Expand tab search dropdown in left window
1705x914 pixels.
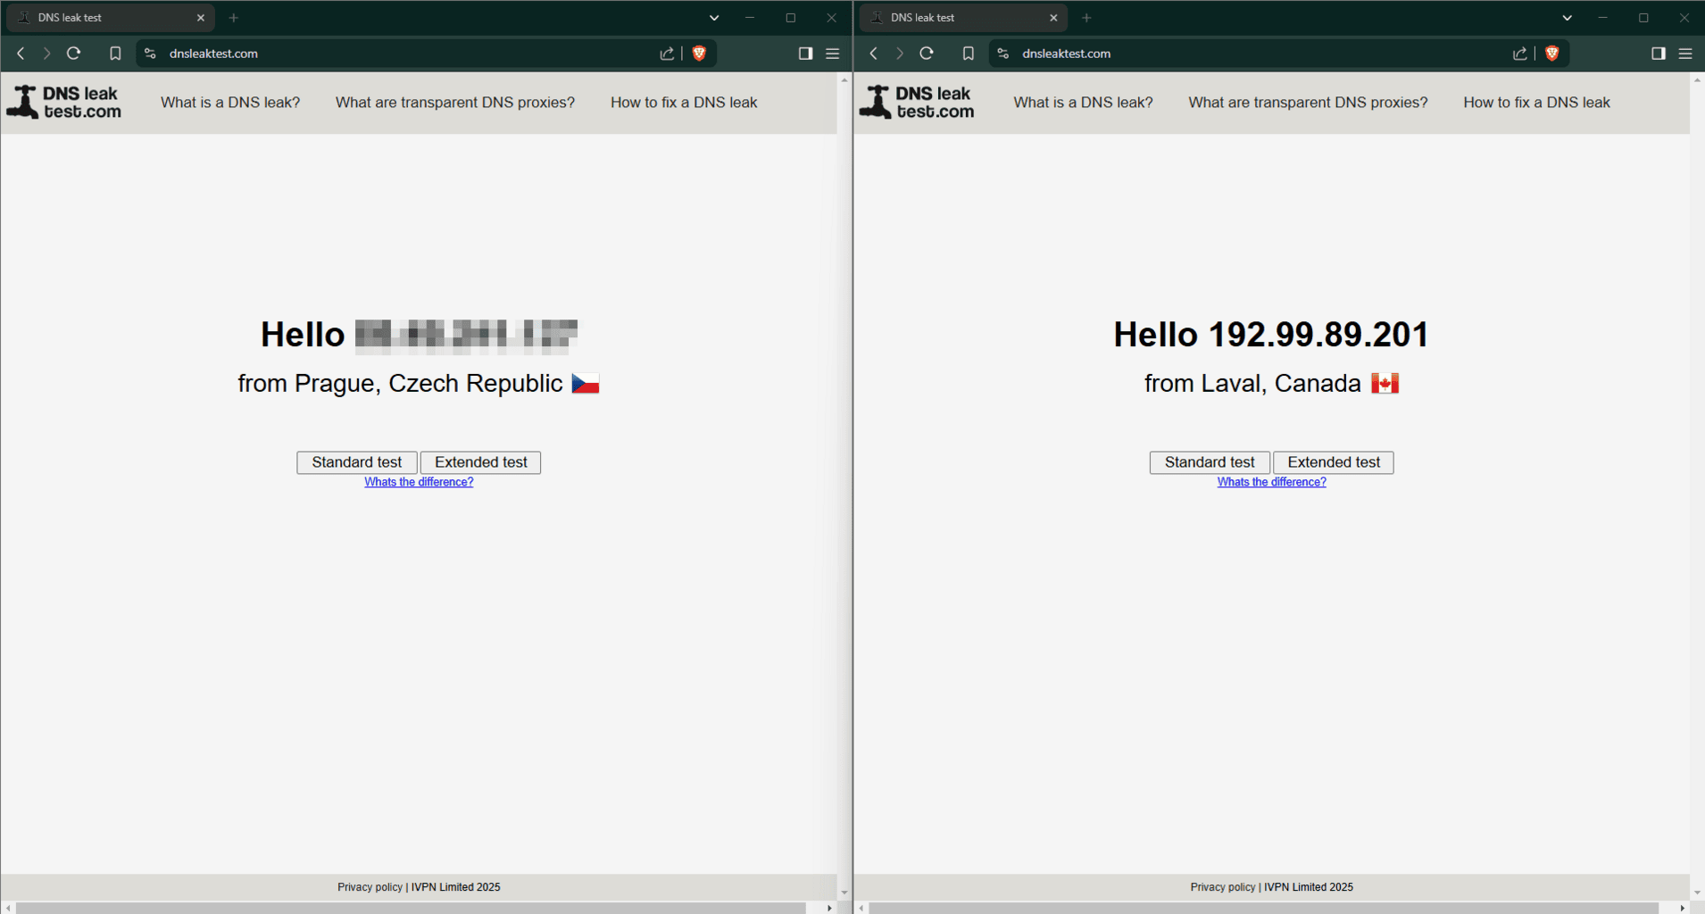714,18
